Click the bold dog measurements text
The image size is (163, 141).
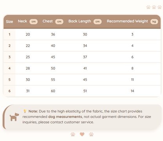pos(65,117)
